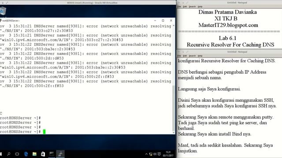Click the green cursor at the last prompt
This screenshot has width=282, height=158.
44,132
